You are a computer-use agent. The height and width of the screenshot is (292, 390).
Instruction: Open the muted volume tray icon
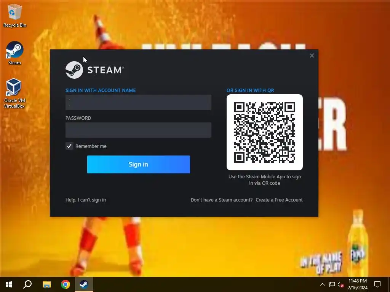tap(340, 284)
